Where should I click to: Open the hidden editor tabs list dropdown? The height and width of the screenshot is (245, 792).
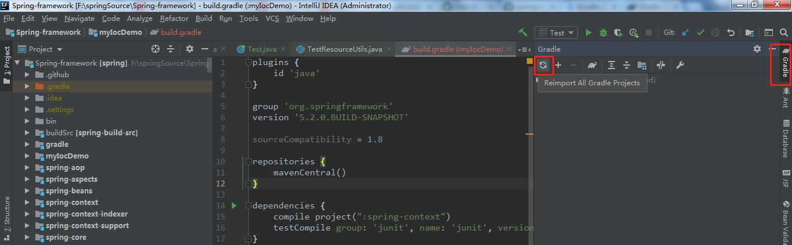(525, 49)
